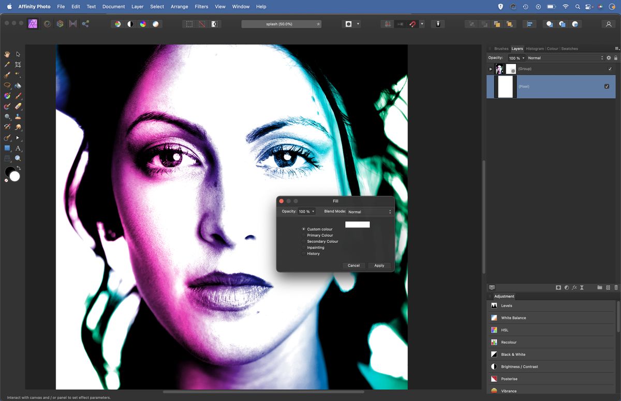Switch to the Histogram tab
This screenshot has width=621, height=401.
click(535, 49)
